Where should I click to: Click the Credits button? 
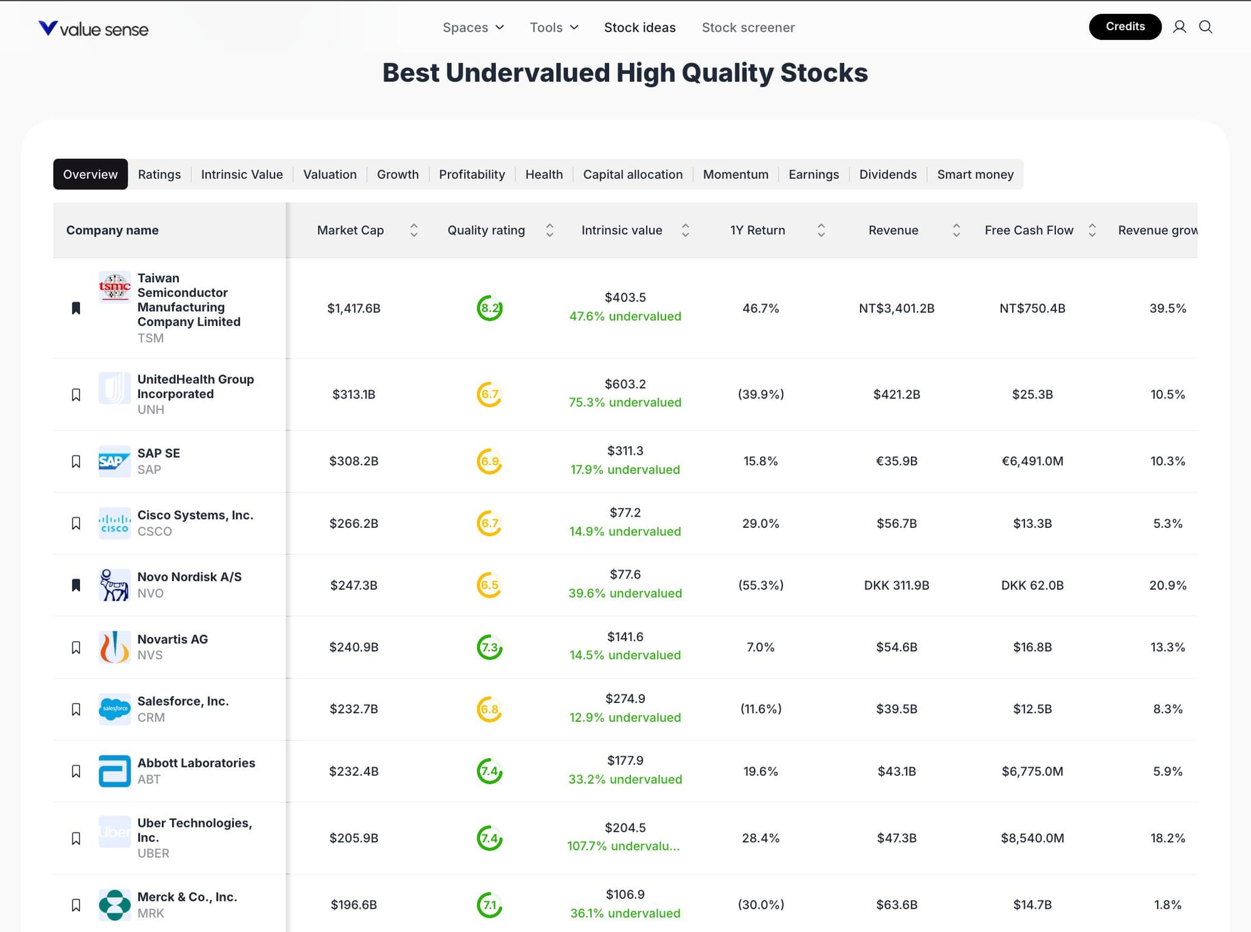tap(1125, 27)
